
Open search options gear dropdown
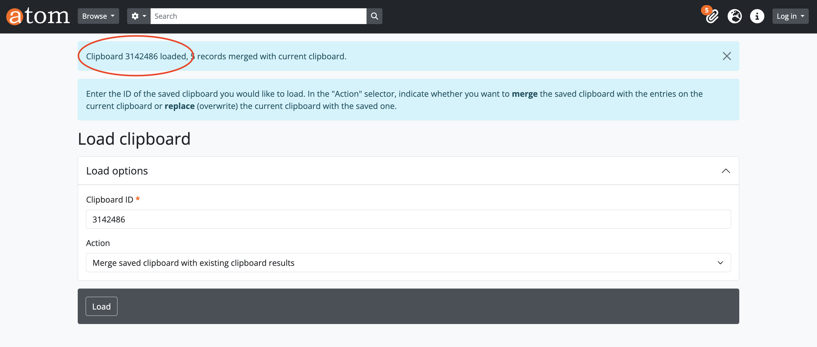tap(139, 16)
